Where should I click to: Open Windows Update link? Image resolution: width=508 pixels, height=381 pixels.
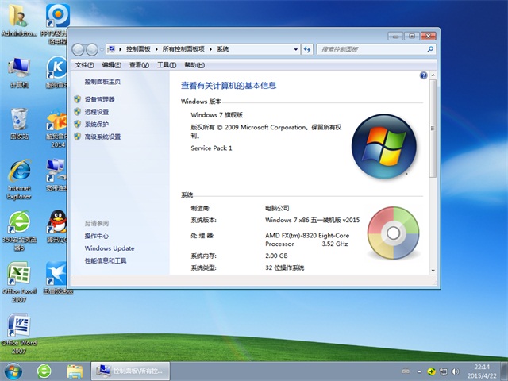point(110,248)
